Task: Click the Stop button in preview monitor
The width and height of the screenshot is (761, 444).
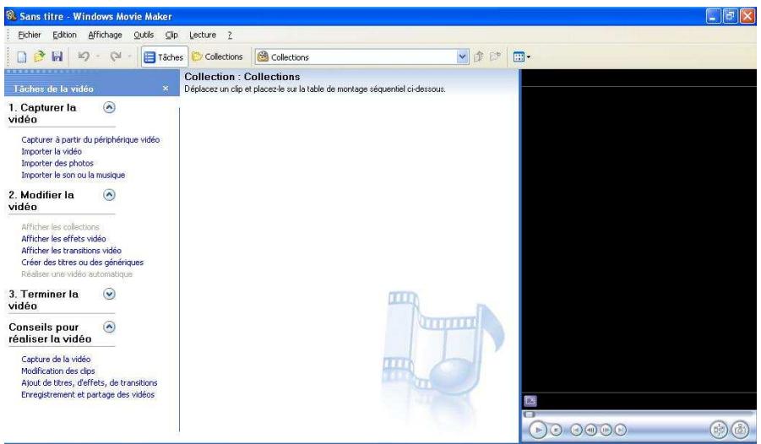Action: point(557,430)
